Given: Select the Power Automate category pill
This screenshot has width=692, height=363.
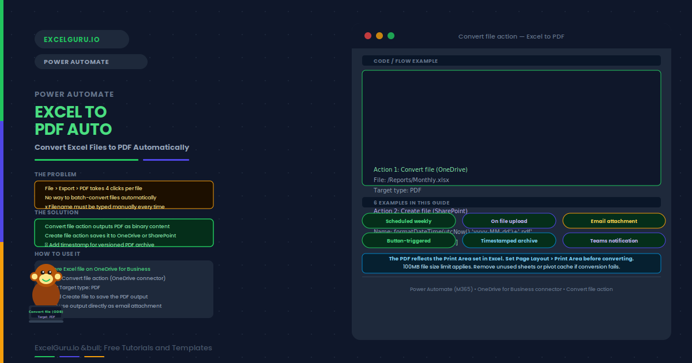Looking at the screenshot, I should tap(91, 62).
